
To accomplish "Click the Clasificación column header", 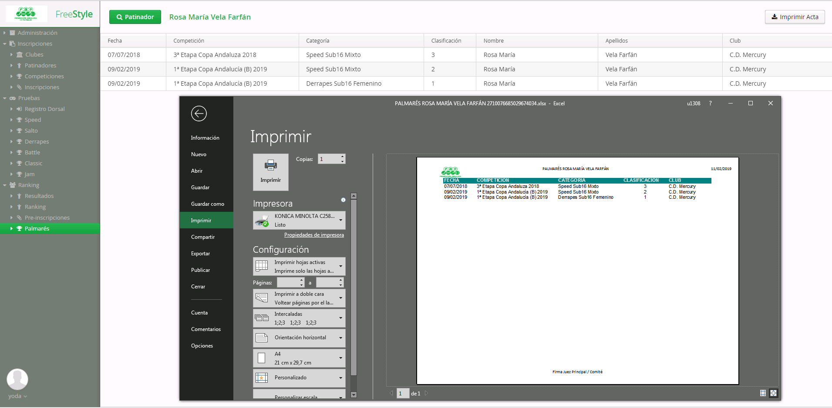I will (x=450, y=41).
